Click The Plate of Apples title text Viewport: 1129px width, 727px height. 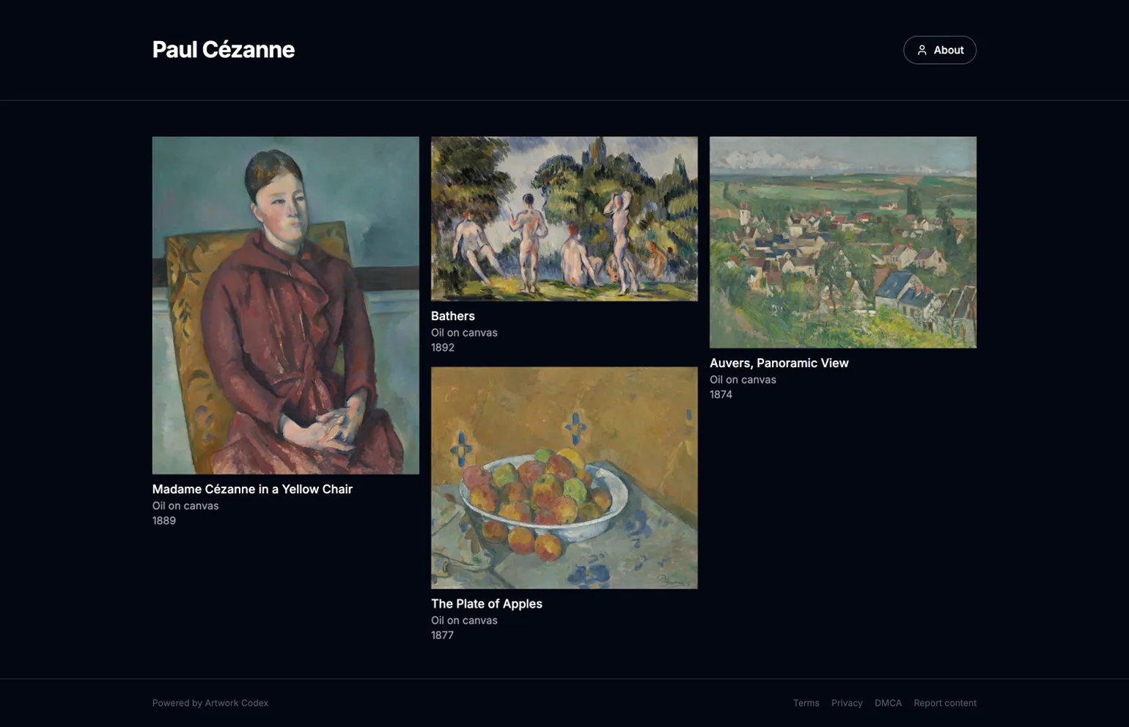click(x=486, y=604)
